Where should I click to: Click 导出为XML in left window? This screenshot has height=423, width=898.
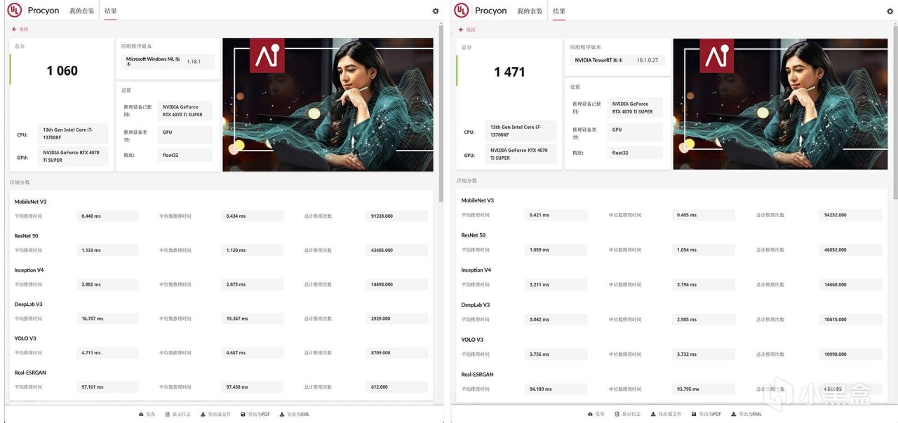(x=295, y=415)
